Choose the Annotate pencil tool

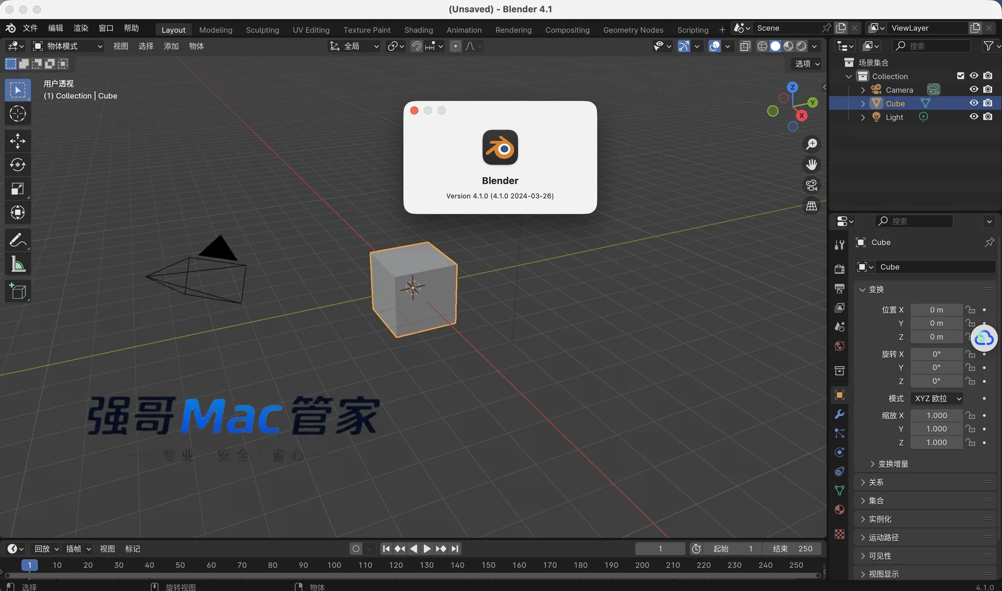point(18,240)
